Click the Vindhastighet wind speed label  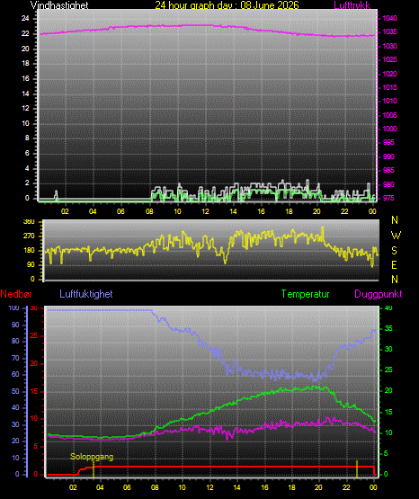click(x=59, y=5)
